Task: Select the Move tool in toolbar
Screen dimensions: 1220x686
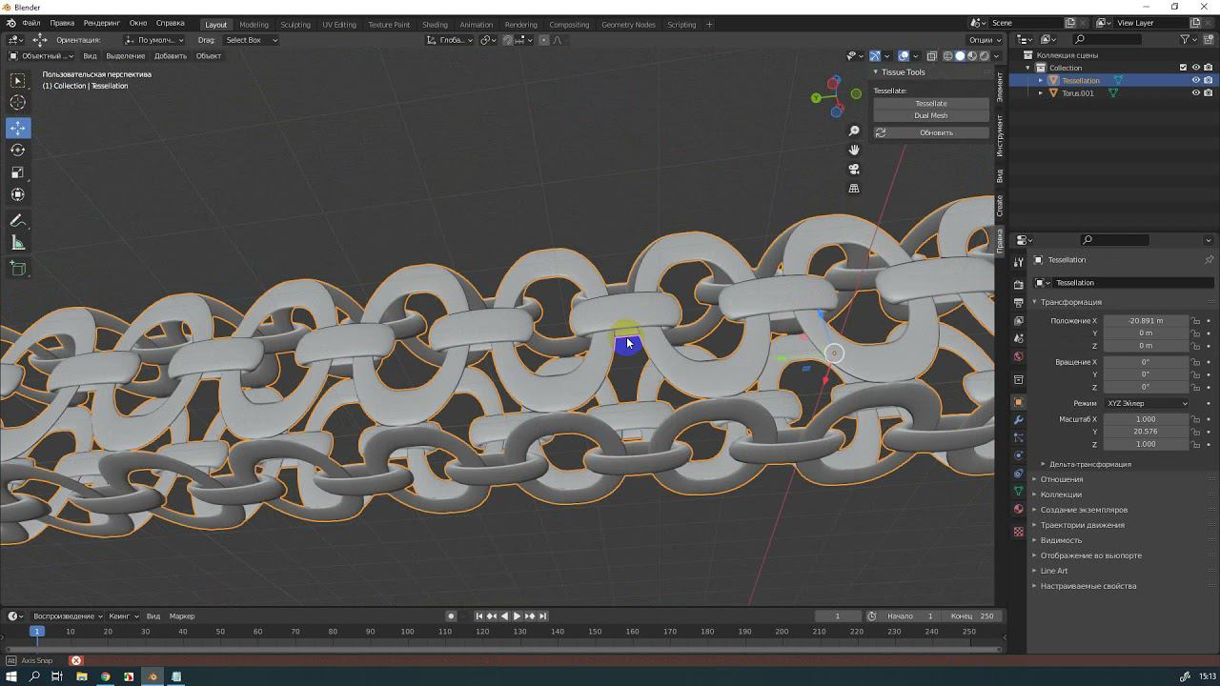Action: pos(18,128)
